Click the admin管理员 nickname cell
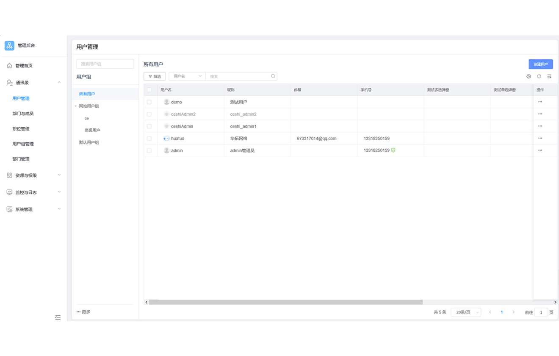 tap(242, 150)
